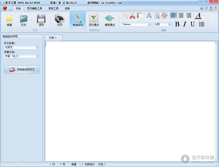Screen dimensions: 219x167
Task: Click inside the blank document editing area
Action: pyautogui.click(x=130, y=101)
